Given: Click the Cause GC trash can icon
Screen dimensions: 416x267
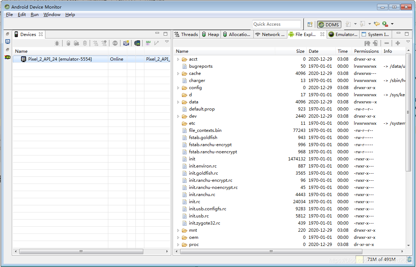Looking at the screenshot, I should (x=85, y=43).
